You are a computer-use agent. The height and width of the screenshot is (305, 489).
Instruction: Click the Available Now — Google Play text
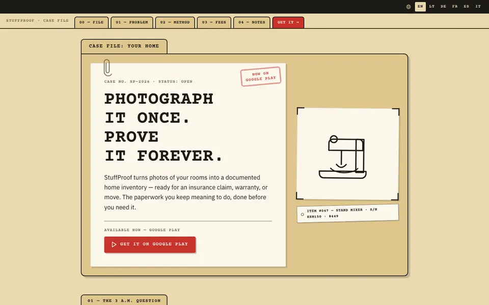click(142, 230)
